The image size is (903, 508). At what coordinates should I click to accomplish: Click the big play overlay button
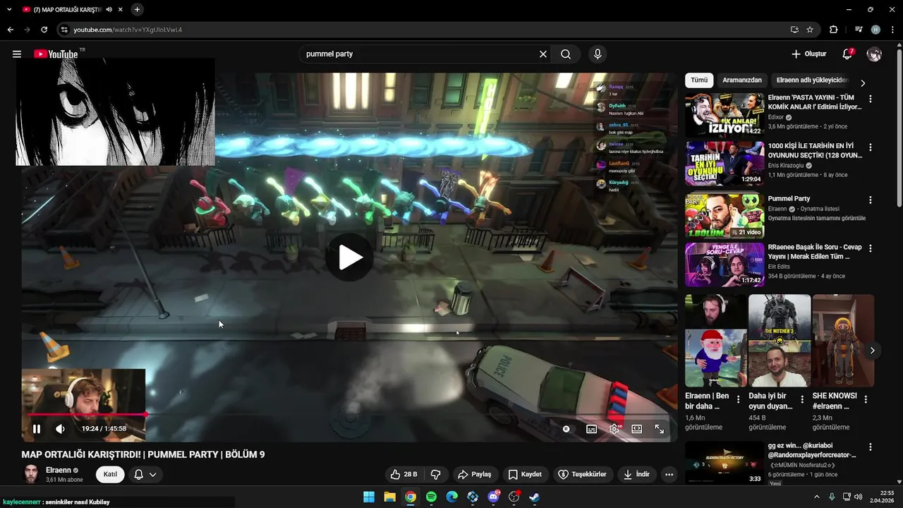pyautogui.click(x=350, y=257)
